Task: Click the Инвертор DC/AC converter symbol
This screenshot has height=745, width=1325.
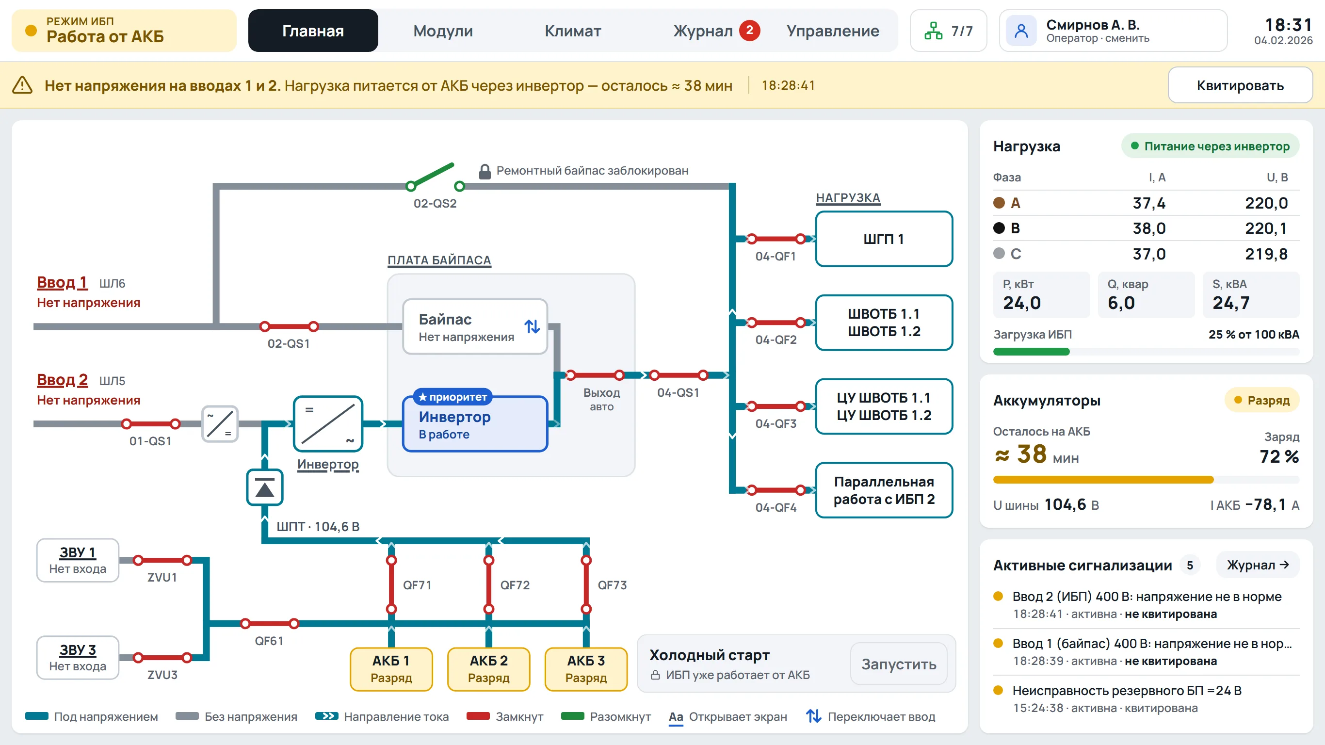Action: 328,424
